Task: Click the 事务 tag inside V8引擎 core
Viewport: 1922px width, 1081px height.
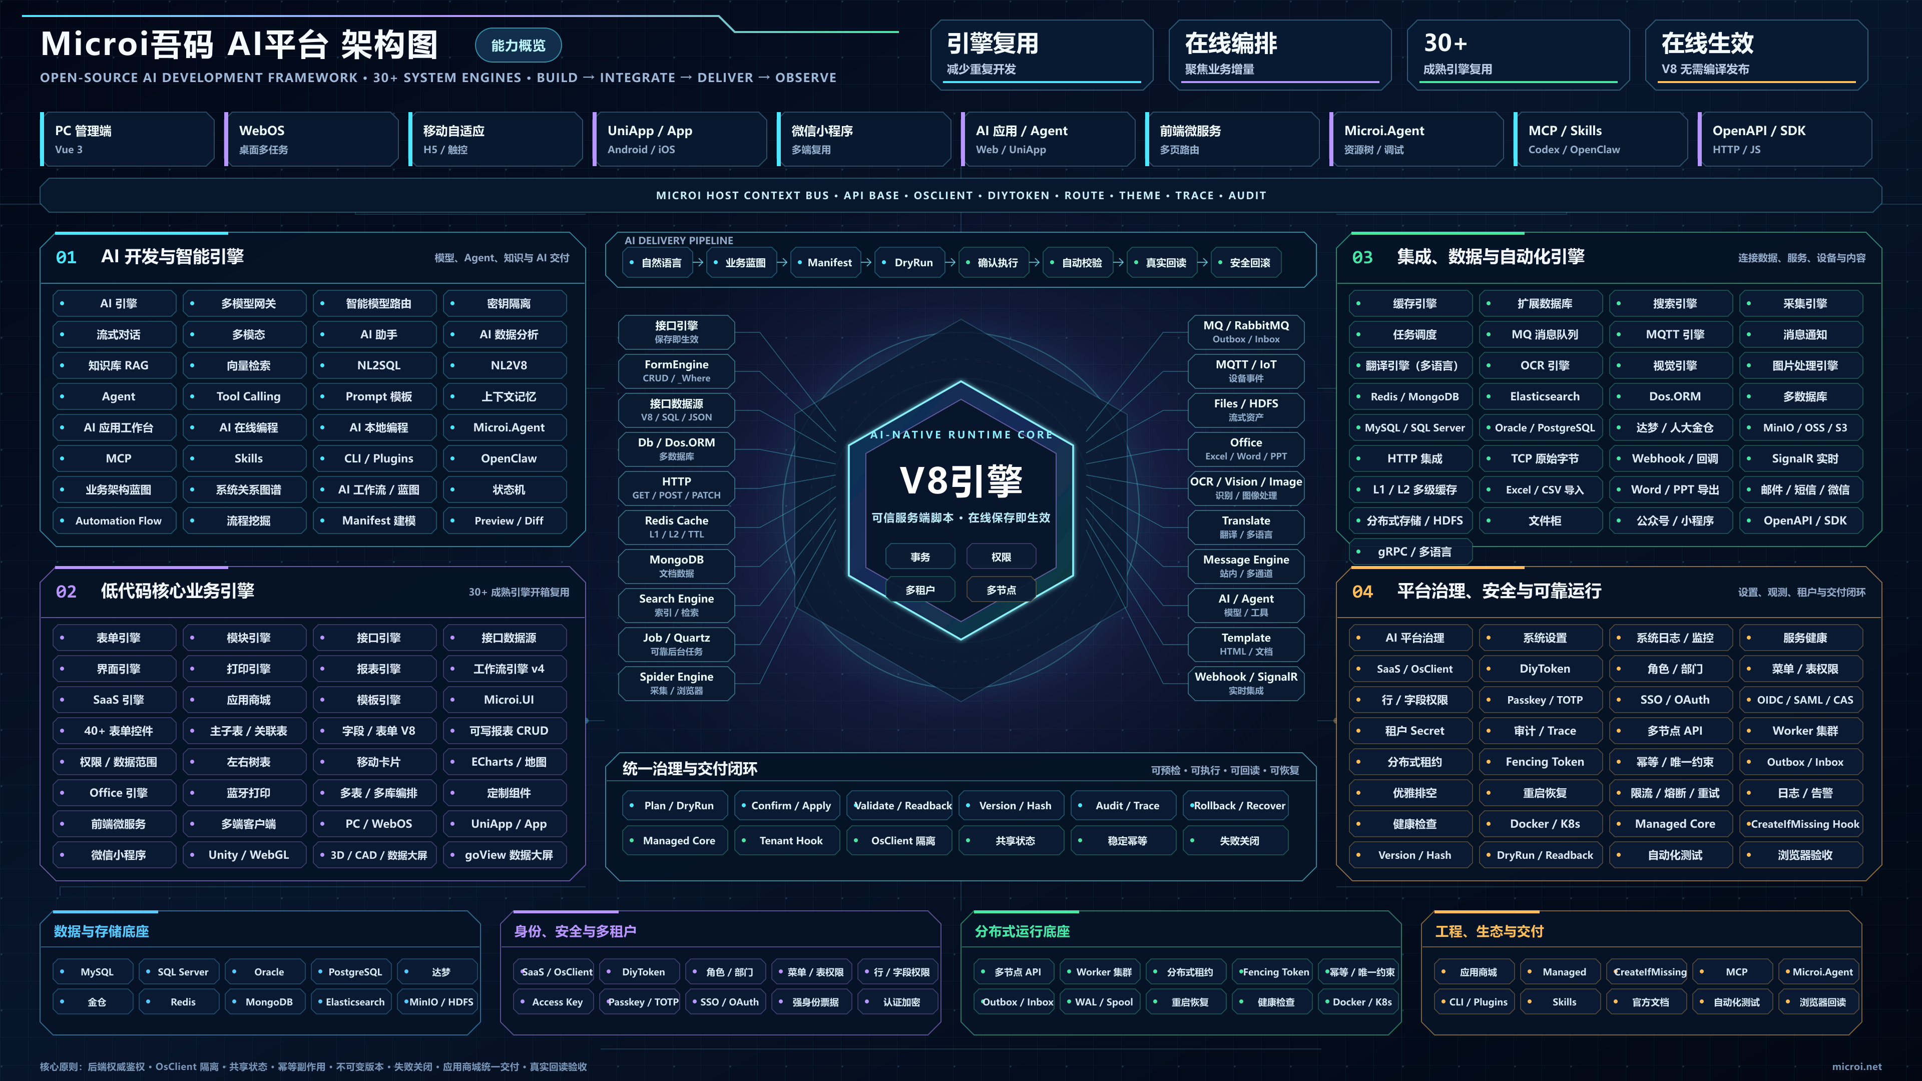Action: (921, 558)
